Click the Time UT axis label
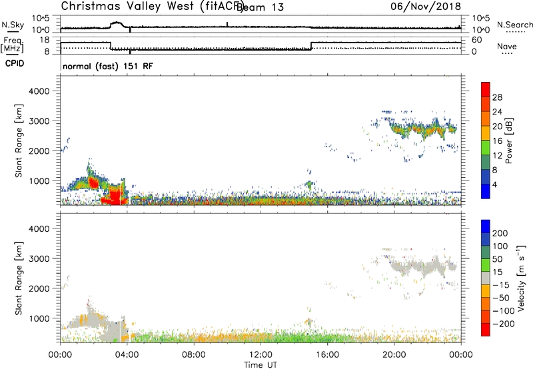The height and width of the screenshot is (369, 533). (261, 364)
